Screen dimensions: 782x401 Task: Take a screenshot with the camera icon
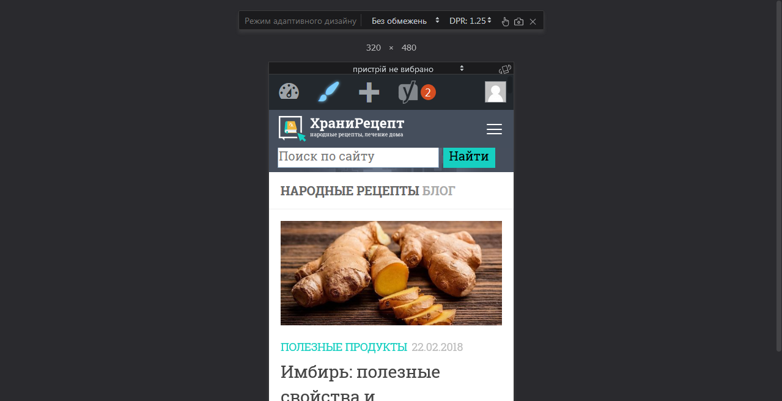tap(518, 21)
